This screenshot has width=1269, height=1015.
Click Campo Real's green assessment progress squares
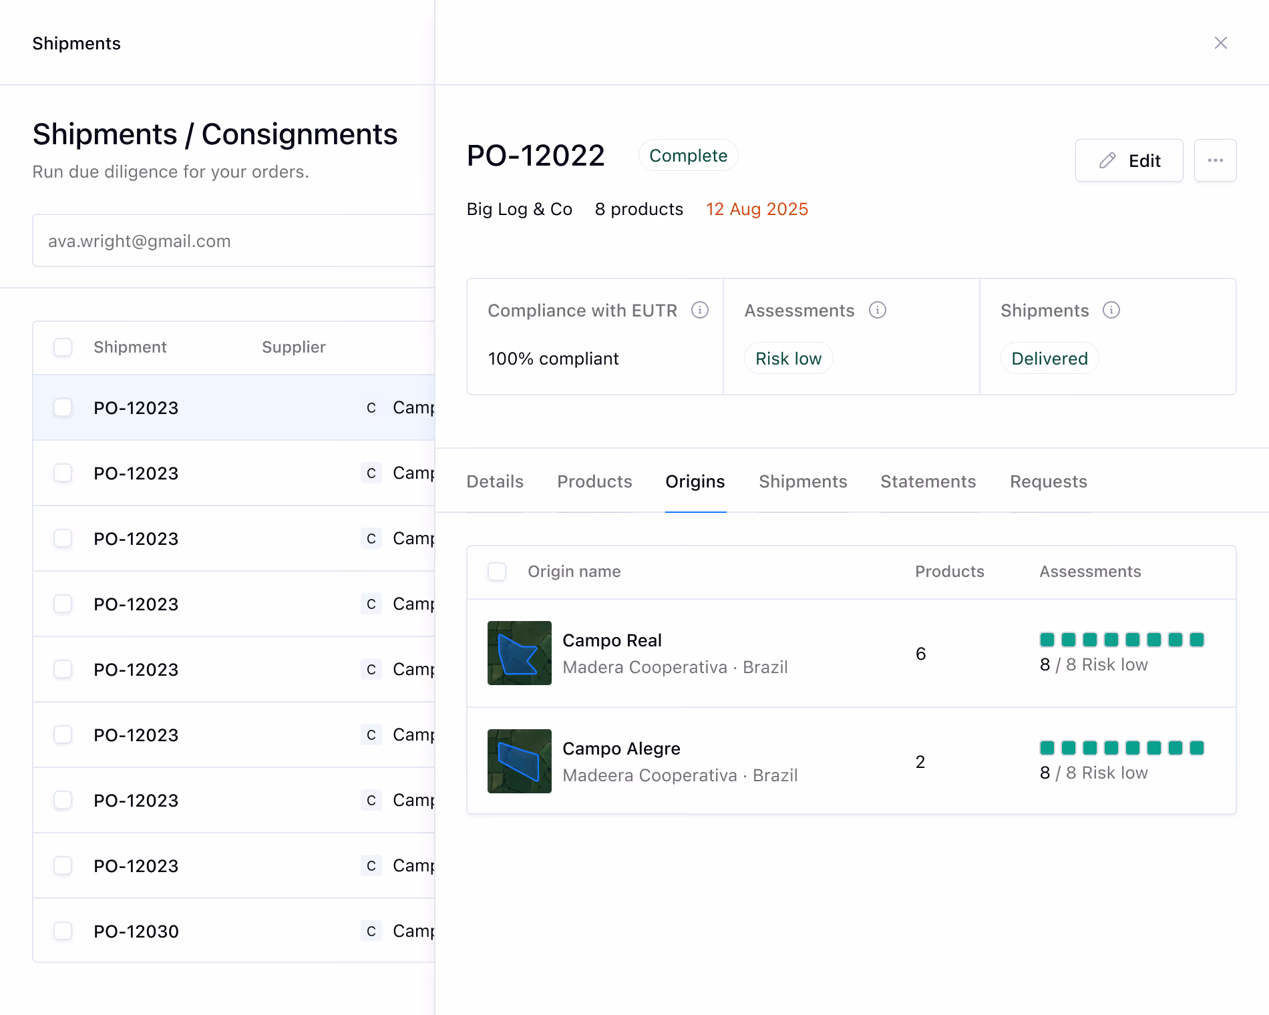[x=1122, y=640]
